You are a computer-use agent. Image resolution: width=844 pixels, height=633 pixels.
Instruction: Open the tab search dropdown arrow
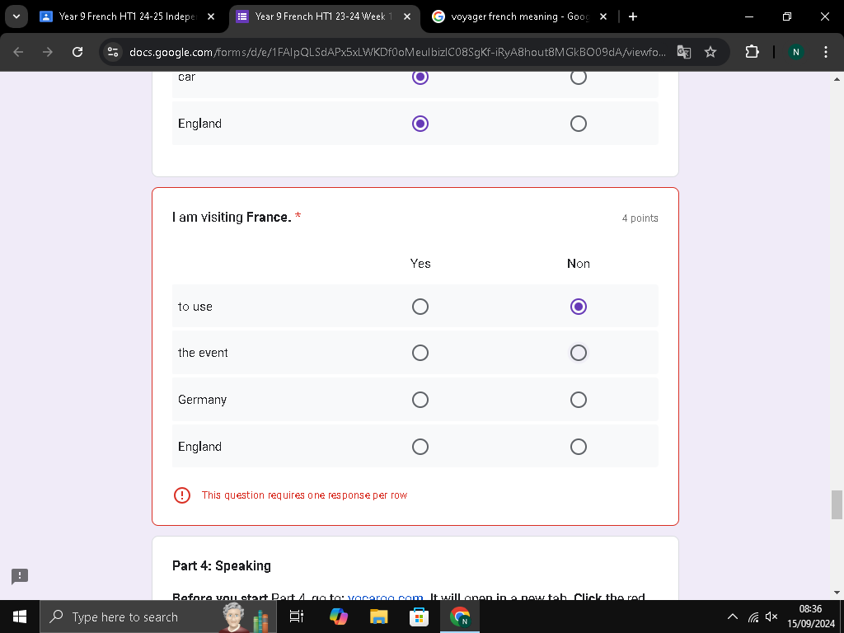pyautogui.click(x=16, y=16)
